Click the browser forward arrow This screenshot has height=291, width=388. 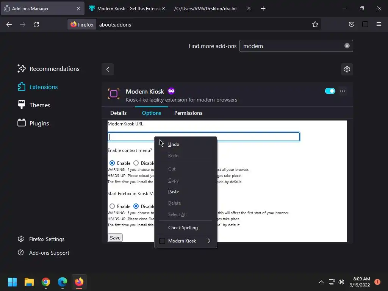[x=22, y=25]
